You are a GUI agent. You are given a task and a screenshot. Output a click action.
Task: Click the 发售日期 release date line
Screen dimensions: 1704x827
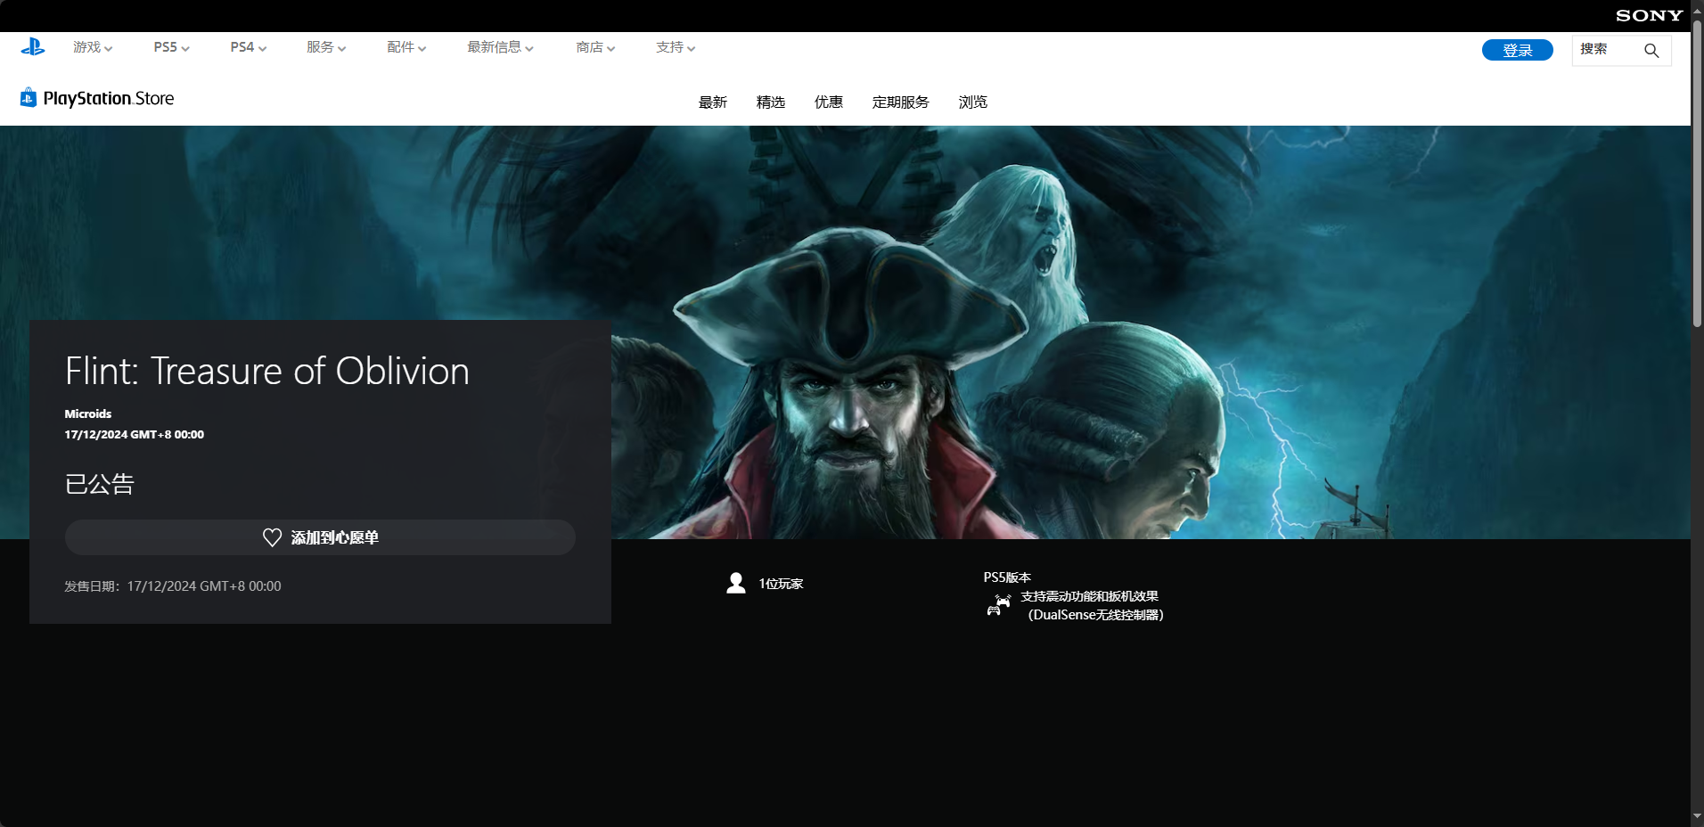(x=173, y=586)
